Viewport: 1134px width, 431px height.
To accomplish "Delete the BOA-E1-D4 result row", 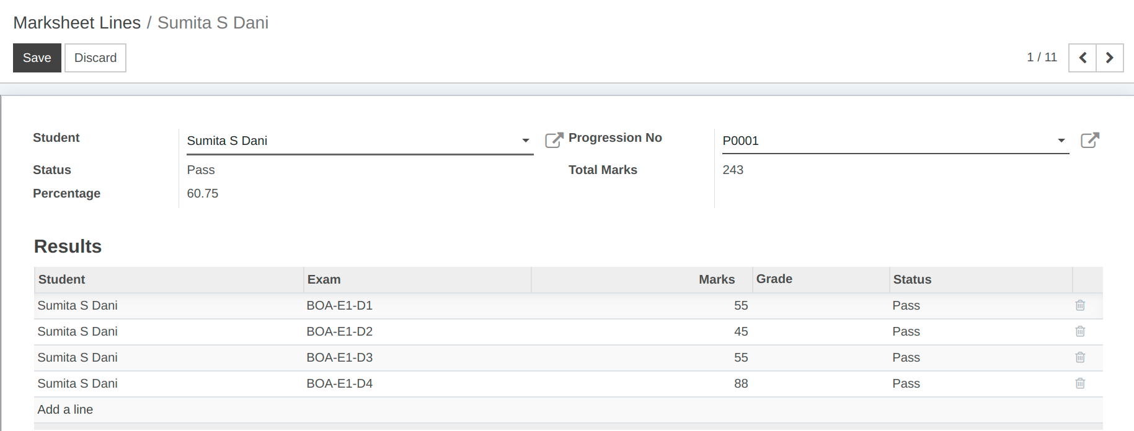I will (1080, 383).
